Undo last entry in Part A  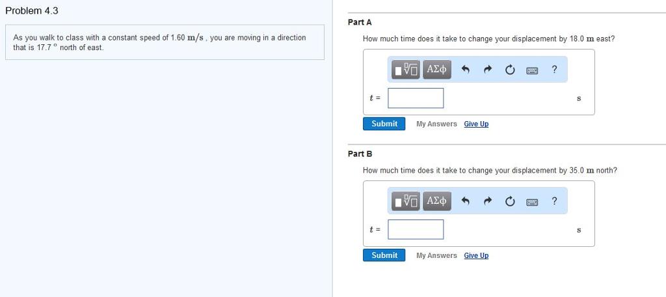click(x=466, y=69)
